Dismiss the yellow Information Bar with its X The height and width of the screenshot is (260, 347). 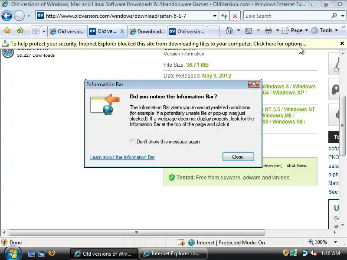[x=342, y=43]
